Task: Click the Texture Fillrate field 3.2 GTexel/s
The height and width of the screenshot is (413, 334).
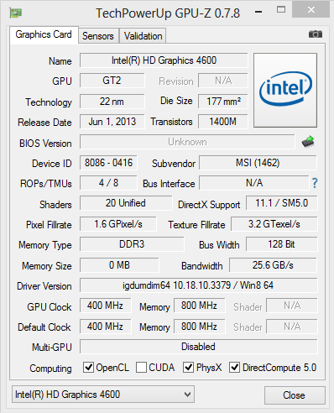Action: point(274,224)
